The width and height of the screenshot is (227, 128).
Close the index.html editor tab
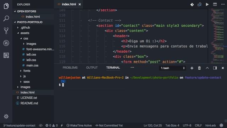tap(79, 5)
